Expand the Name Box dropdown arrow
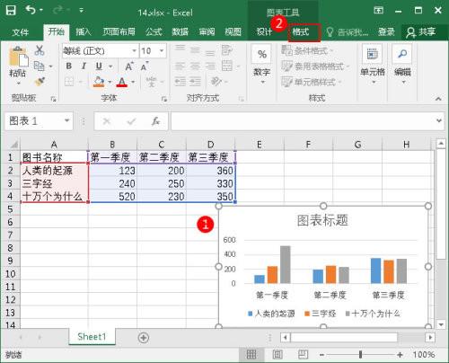The height and width of the screenshot is (363, 449). click(66, 120)
